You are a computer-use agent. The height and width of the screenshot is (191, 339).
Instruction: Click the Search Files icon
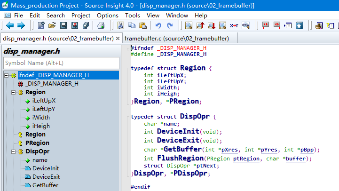(222, 25)
